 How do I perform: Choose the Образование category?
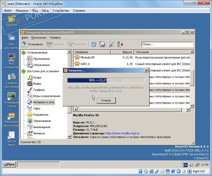coord(42,121)
